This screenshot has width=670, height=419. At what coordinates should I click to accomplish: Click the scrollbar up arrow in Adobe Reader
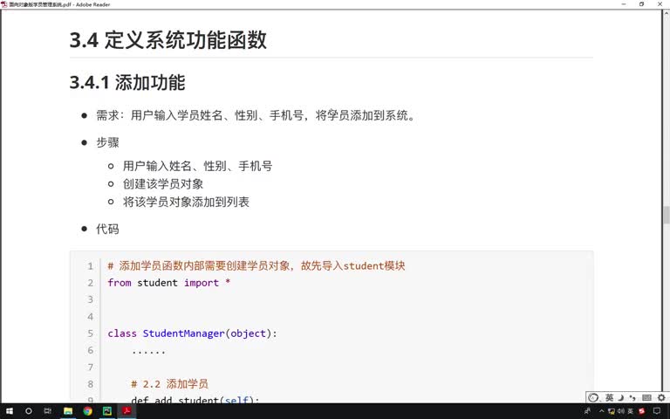click(x=667, y=13)
